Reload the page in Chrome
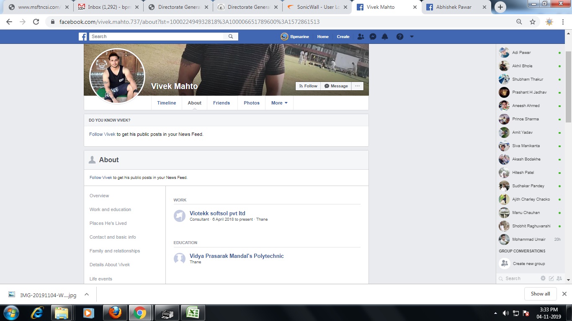572x321 pixels. 36,22
